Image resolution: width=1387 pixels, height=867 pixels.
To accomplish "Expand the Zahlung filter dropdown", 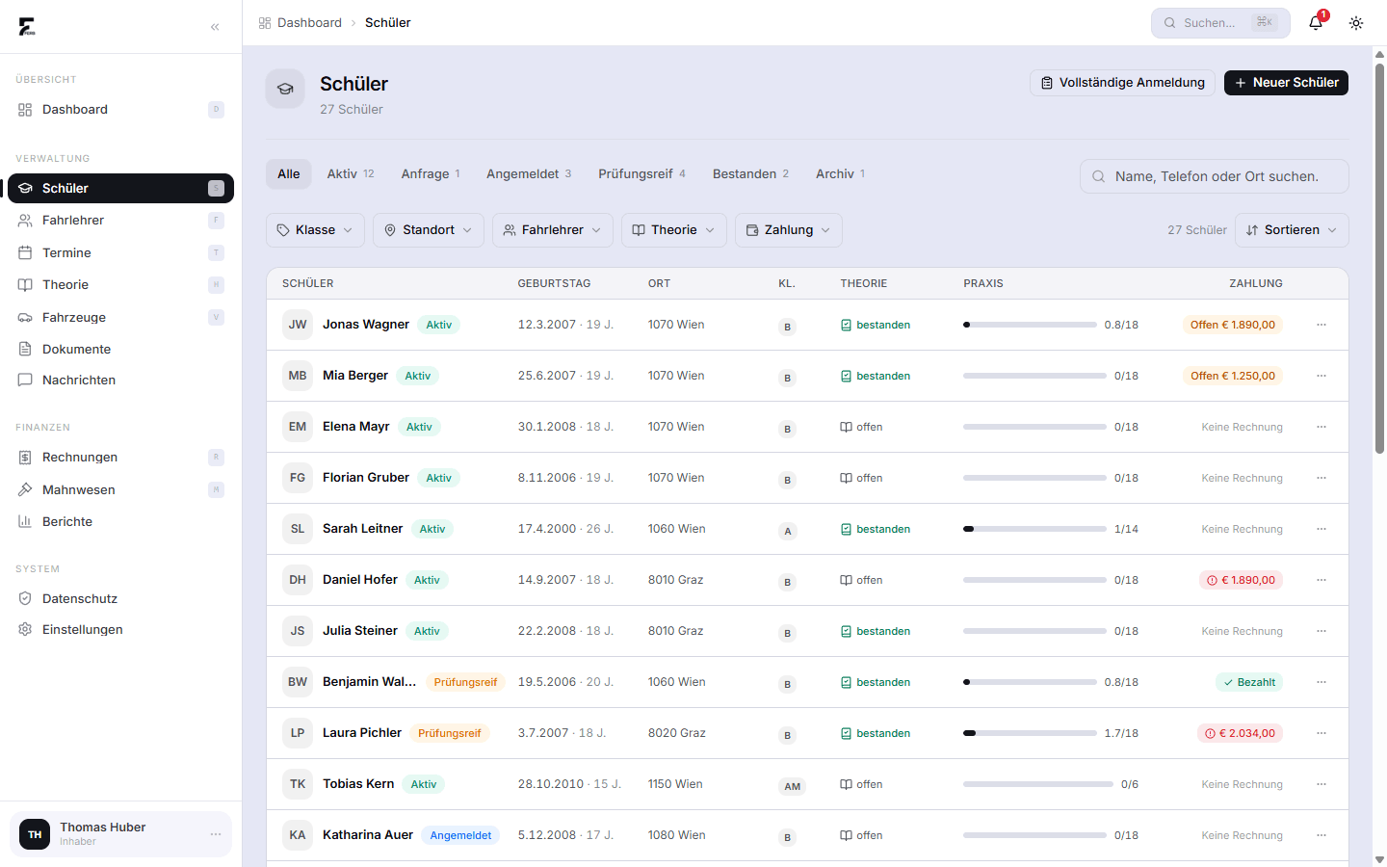I will [789, 230].
